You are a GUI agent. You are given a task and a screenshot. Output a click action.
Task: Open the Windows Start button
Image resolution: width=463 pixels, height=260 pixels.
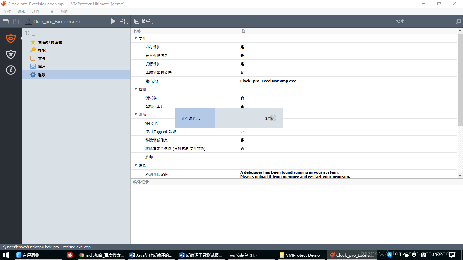(6, 255)
